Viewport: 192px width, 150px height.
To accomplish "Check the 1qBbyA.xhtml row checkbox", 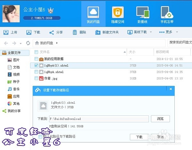I will [36, 72].
